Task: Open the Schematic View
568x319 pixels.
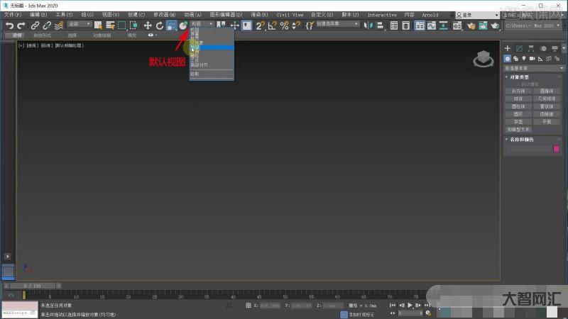Action: coord(443,26)
